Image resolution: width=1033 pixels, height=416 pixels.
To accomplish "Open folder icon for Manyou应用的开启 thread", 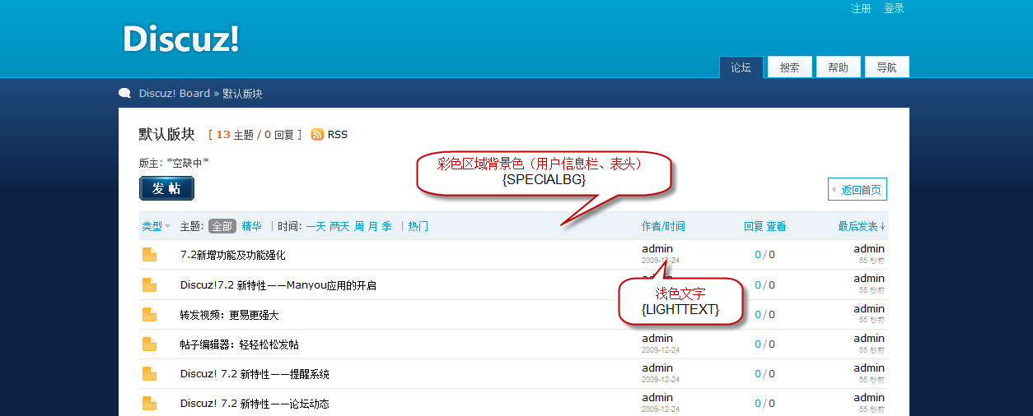I will pyautogui.click(x=149, y=285).
